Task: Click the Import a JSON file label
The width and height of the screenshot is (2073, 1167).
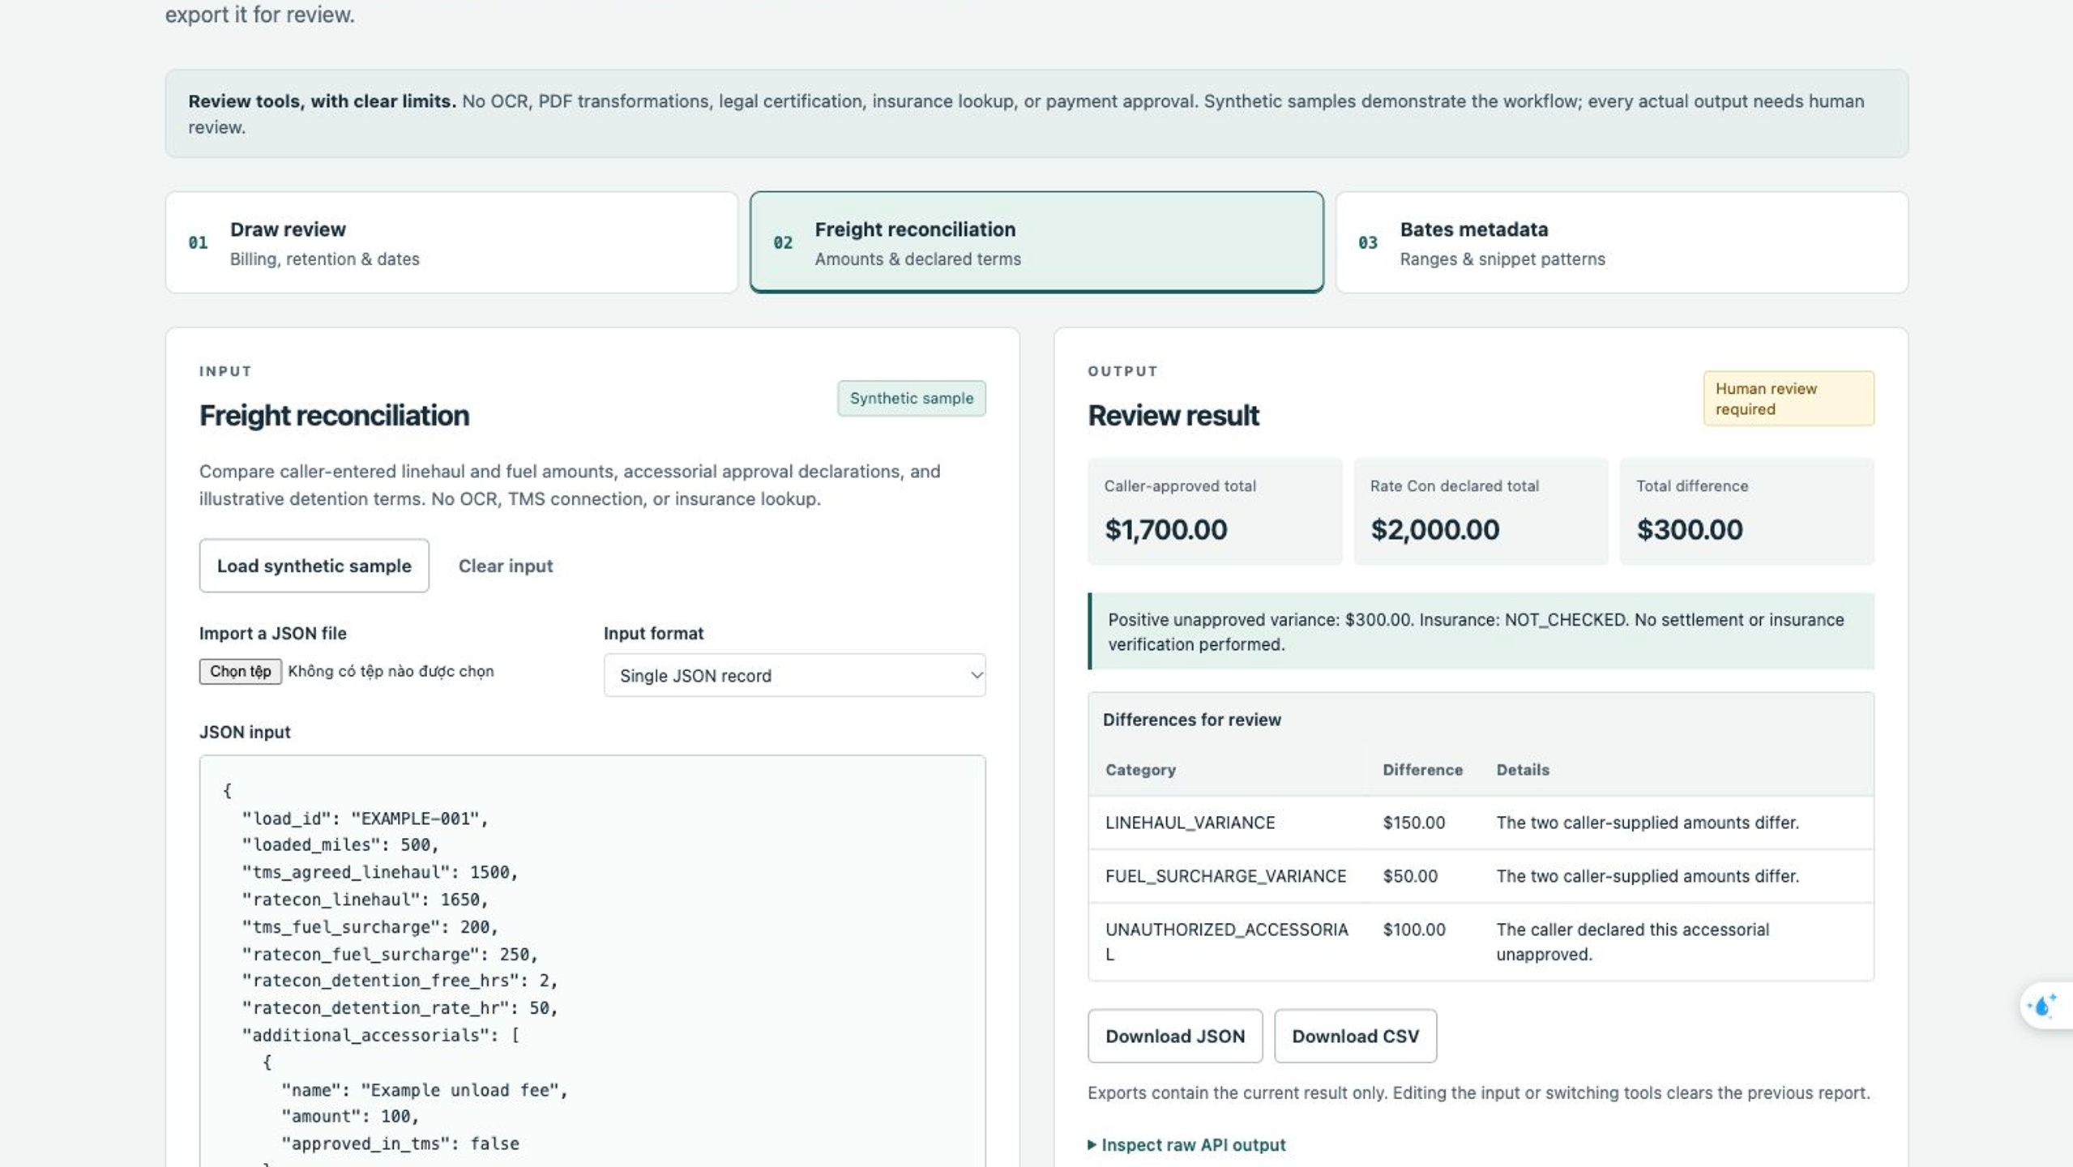Action: 272,633
